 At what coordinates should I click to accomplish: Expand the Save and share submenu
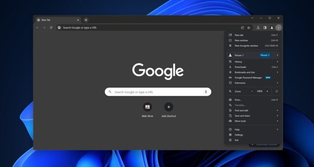click(254, 116)
